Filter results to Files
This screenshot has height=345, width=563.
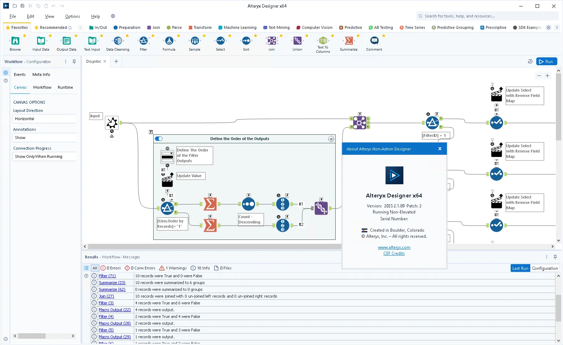(223, 268)
